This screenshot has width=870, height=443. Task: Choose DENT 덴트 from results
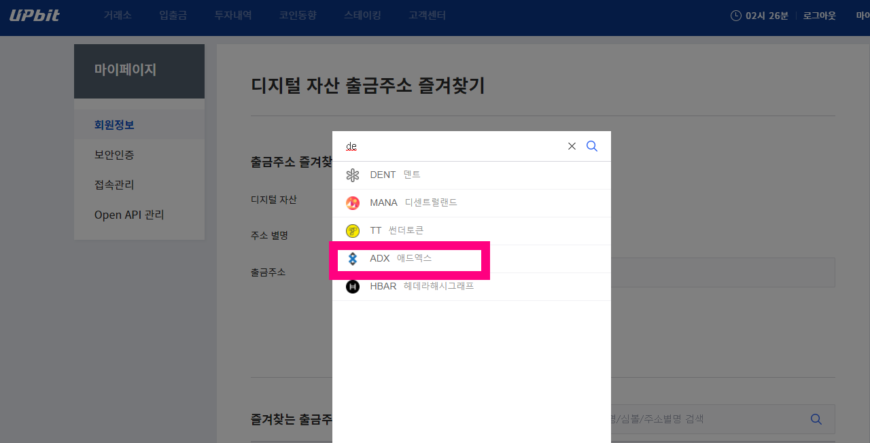pyautogui.click(x=472, y=175)
